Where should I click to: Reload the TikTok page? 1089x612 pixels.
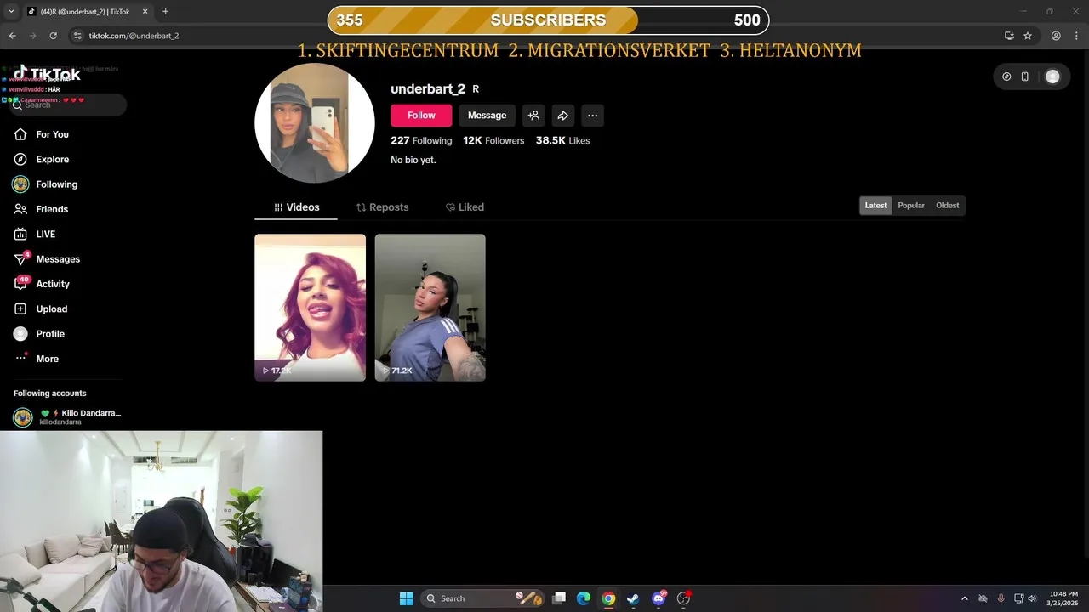(x=54, y=36)
